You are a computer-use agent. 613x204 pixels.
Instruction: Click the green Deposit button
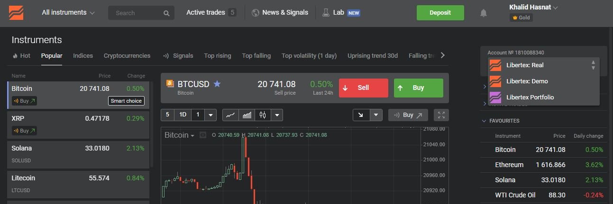(440, 13)
